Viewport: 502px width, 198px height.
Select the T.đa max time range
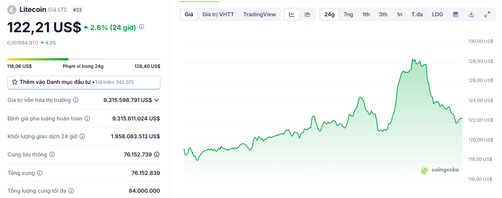tap(417, 14)
